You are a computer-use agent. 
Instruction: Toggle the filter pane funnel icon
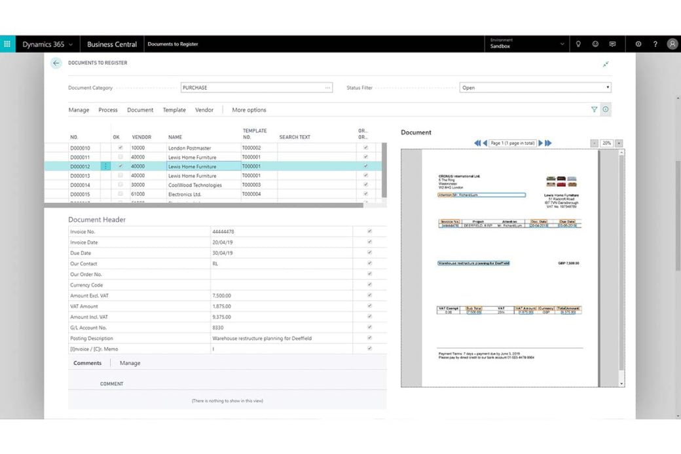[x=594, y=109]
